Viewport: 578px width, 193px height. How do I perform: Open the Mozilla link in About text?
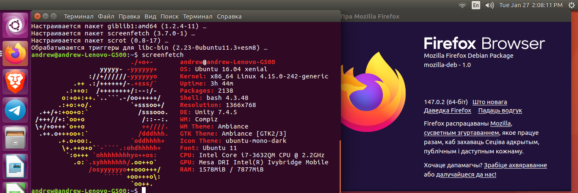(x=501, y=123)
